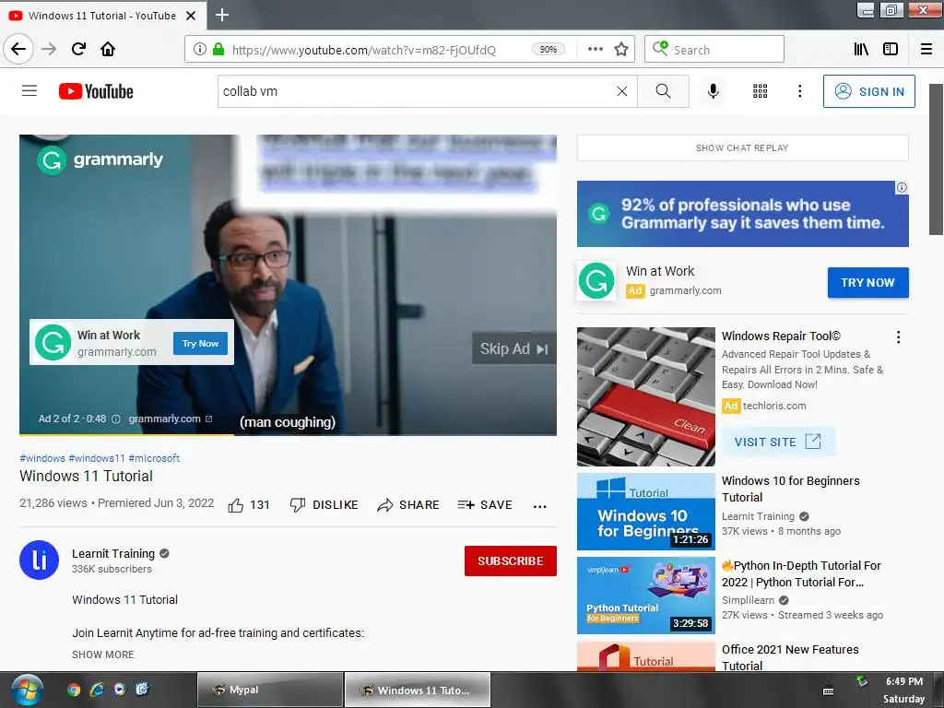
Task: Open the on-screen keyboard tray icon
Action: (x=829, y=691)
